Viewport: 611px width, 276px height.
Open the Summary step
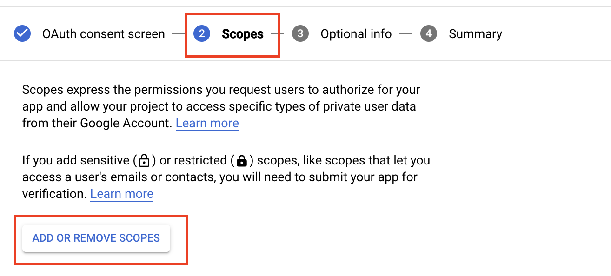tap(475, 34)
